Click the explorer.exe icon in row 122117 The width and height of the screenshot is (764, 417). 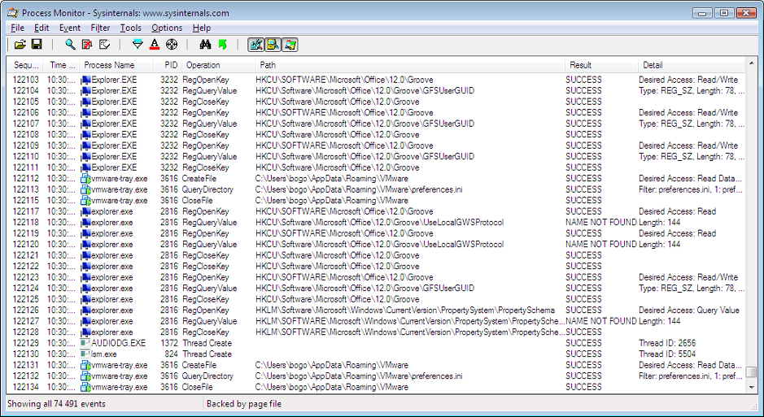coord(86,211)
